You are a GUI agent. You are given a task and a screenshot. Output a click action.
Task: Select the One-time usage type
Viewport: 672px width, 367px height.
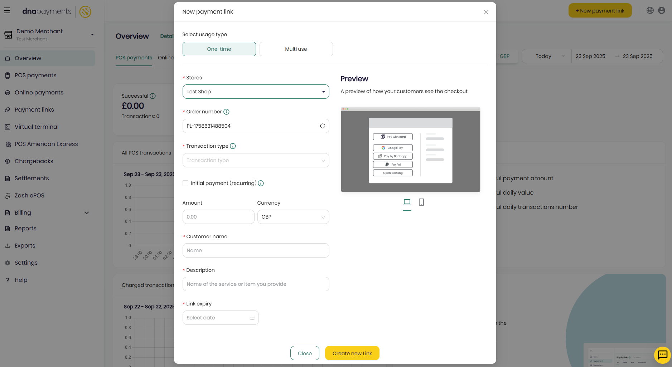pos(219,49)
